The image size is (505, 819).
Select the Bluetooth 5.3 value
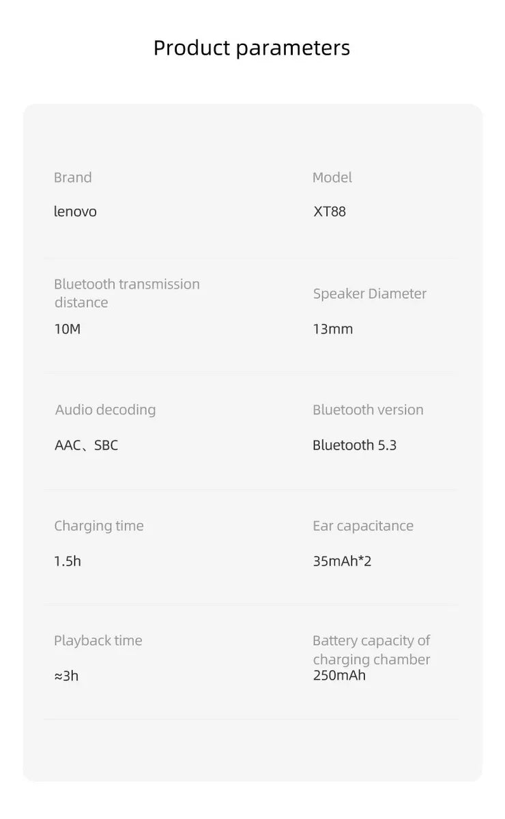pos(354,445)
